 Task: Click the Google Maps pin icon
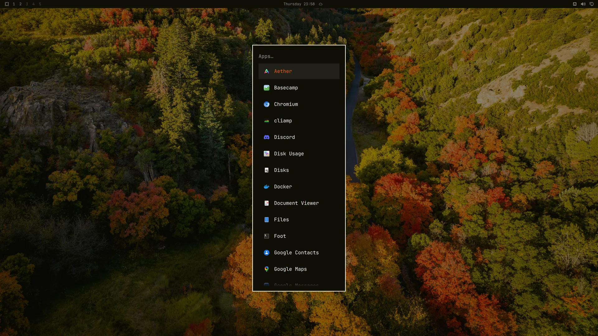(267, 269)
